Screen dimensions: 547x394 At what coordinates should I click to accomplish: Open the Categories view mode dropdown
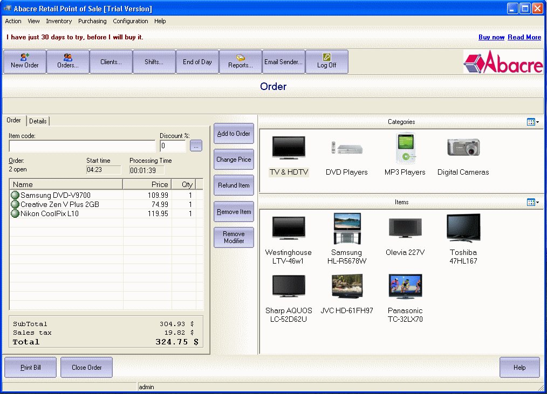[x=533, y=122]
